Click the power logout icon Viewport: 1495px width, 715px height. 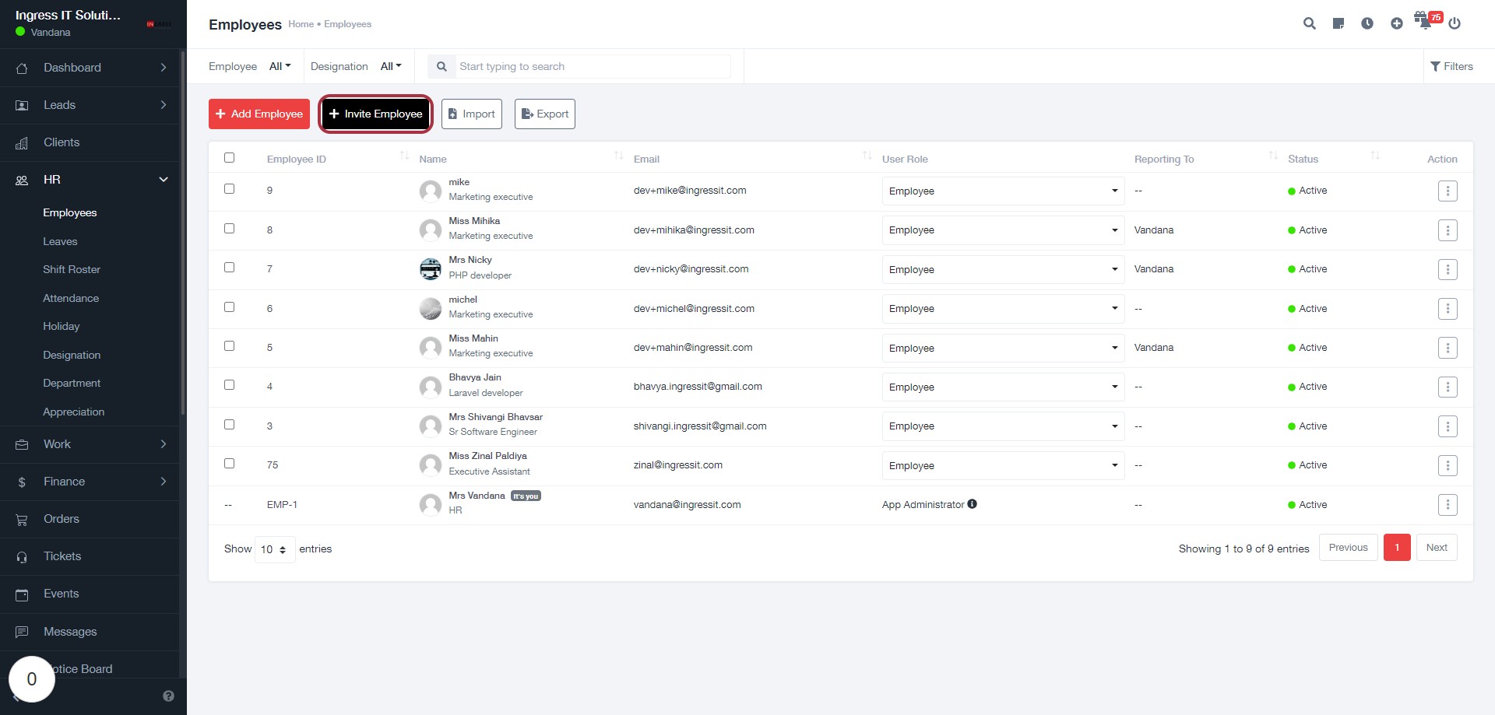pos(1455,23)
